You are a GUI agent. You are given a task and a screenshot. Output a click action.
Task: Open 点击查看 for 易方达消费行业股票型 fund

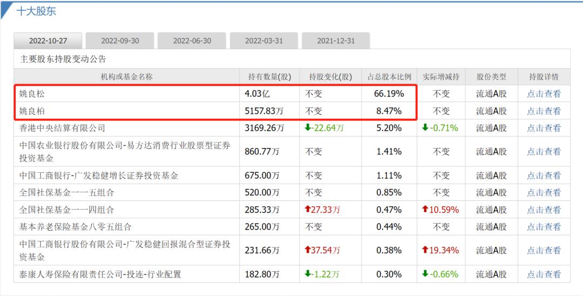(544, 151)
